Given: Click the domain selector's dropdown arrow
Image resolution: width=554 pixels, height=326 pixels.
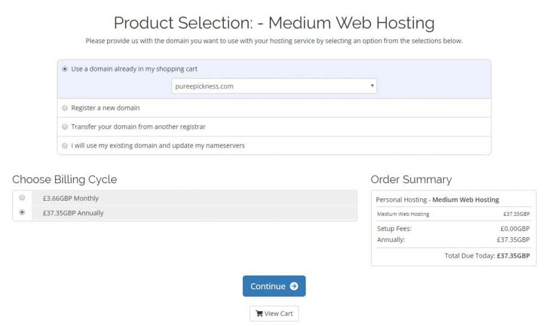Looking at the screenshot, I should point(372,86).
